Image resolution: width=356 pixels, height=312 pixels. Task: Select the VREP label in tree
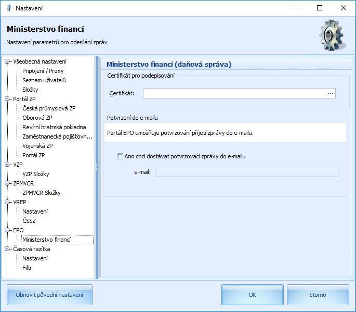tap(20, 202)
